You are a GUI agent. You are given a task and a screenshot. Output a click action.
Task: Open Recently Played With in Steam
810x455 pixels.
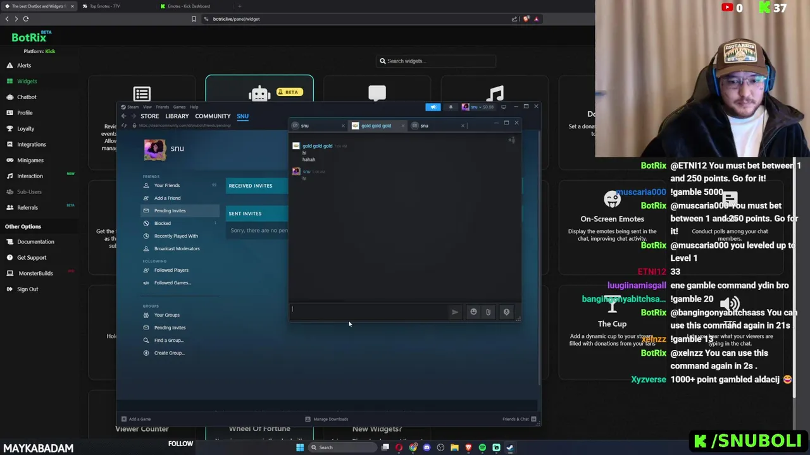pos(176,236)
